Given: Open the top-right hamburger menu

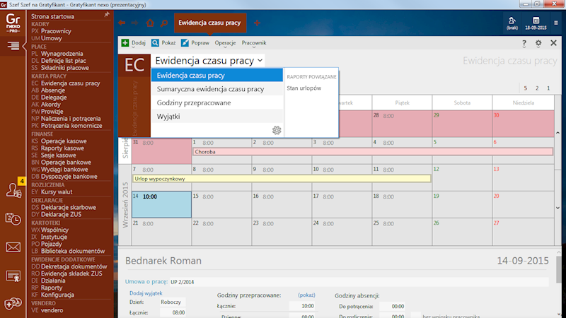Looking at the screenshot, I should [556, 23].
